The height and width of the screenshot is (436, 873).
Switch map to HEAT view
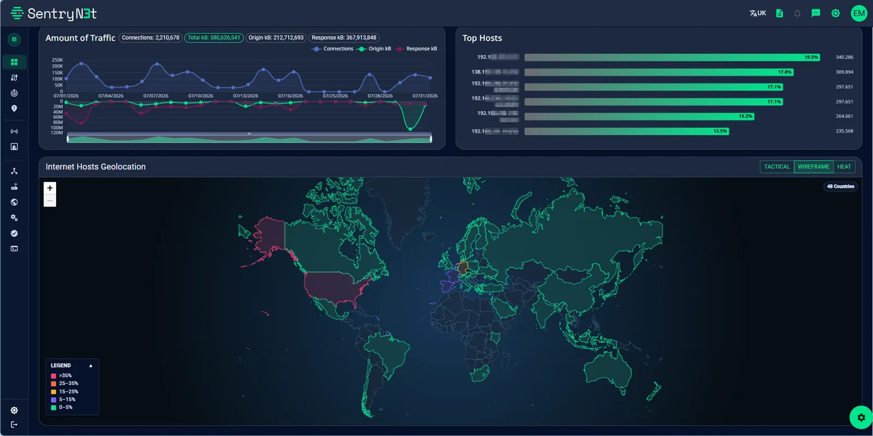click(x=844, y=167)
